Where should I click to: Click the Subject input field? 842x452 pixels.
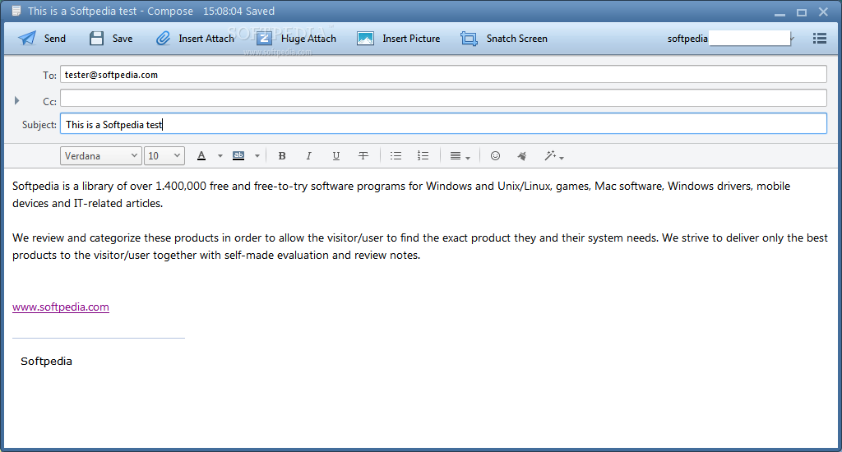pos(443,124)
